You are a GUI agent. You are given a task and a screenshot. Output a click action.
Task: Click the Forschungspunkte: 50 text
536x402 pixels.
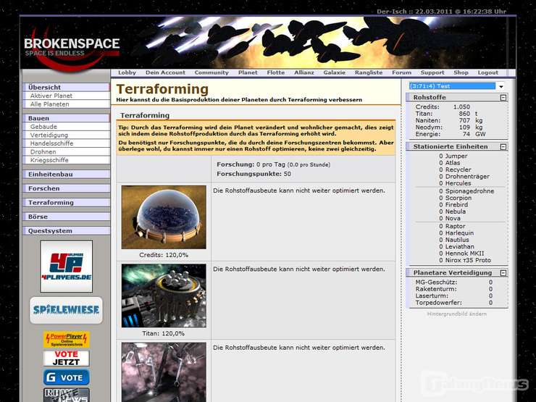254,174
